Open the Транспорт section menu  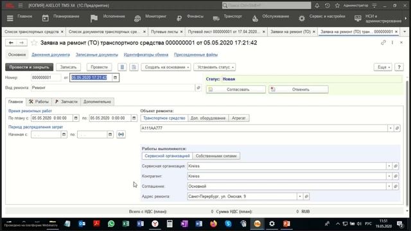point(227,18)
